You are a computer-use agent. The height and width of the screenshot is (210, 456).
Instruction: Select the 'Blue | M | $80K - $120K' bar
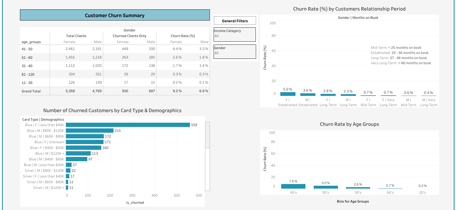[x=90, y=131]
